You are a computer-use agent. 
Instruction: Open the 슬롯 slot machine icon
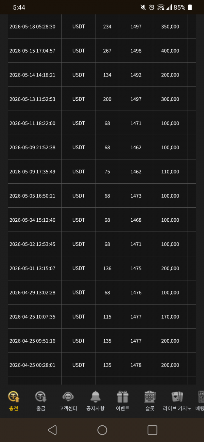coord(150,396)
